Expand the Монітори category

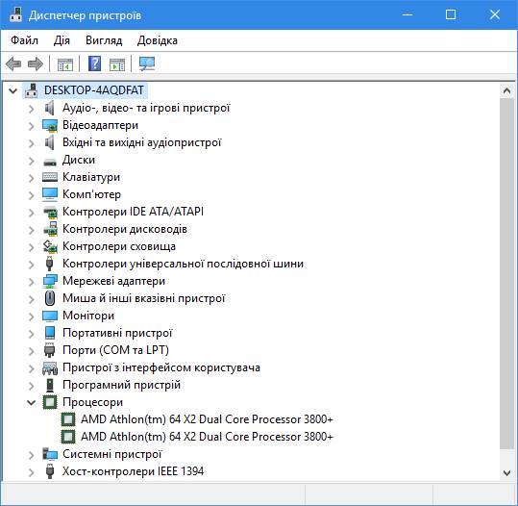click(32, 316)
